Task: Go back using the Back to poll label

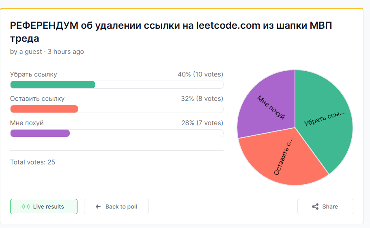Action: [121, 207]
